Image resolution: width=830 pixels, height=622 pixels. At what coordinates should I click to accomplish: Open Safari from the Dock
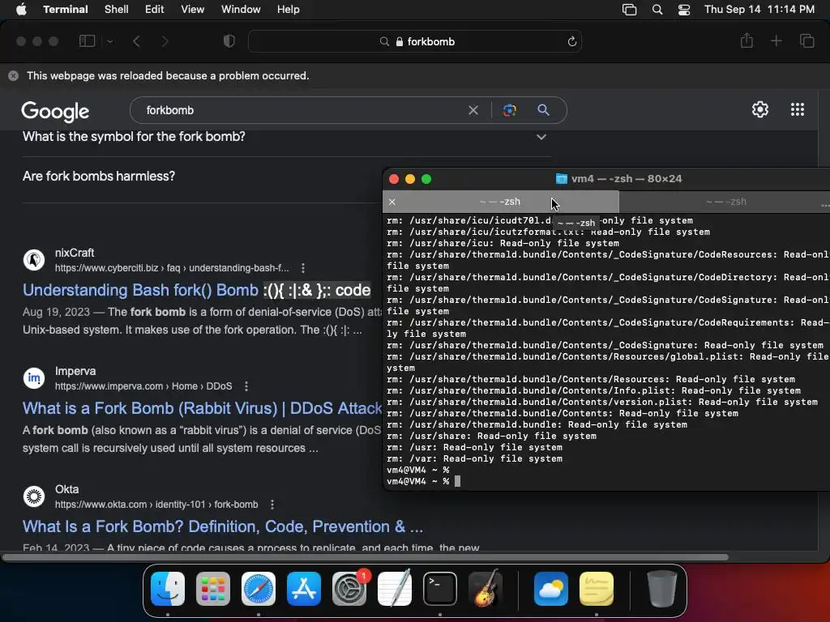click(x=259, y=589)
